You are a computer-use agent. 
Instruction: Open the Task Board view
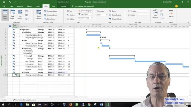pos(20,15)
